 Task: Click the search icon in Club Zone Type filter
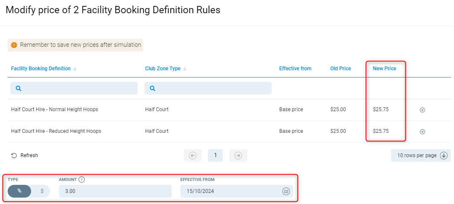(x=153, y=88)
